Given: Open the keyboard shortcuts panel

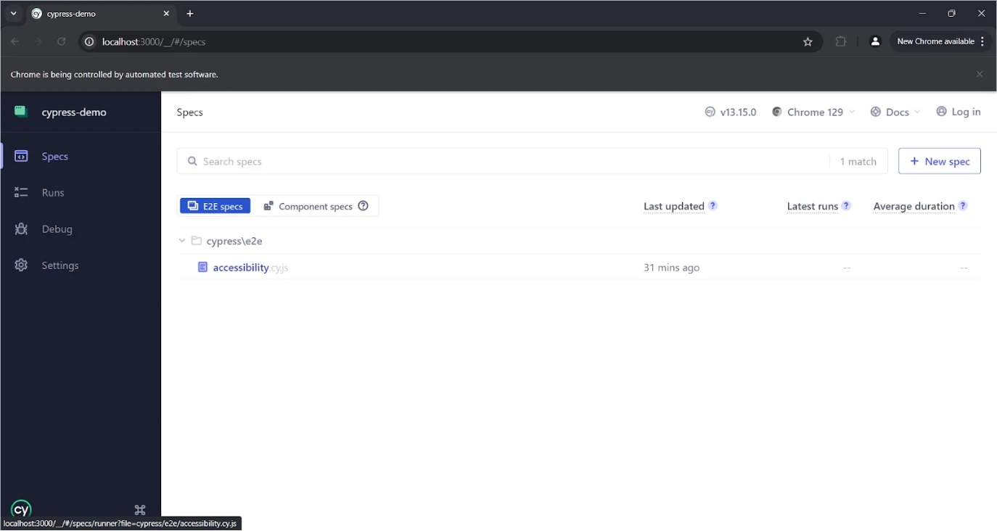Looking at the screenshot, I should [x=139, y=509].
